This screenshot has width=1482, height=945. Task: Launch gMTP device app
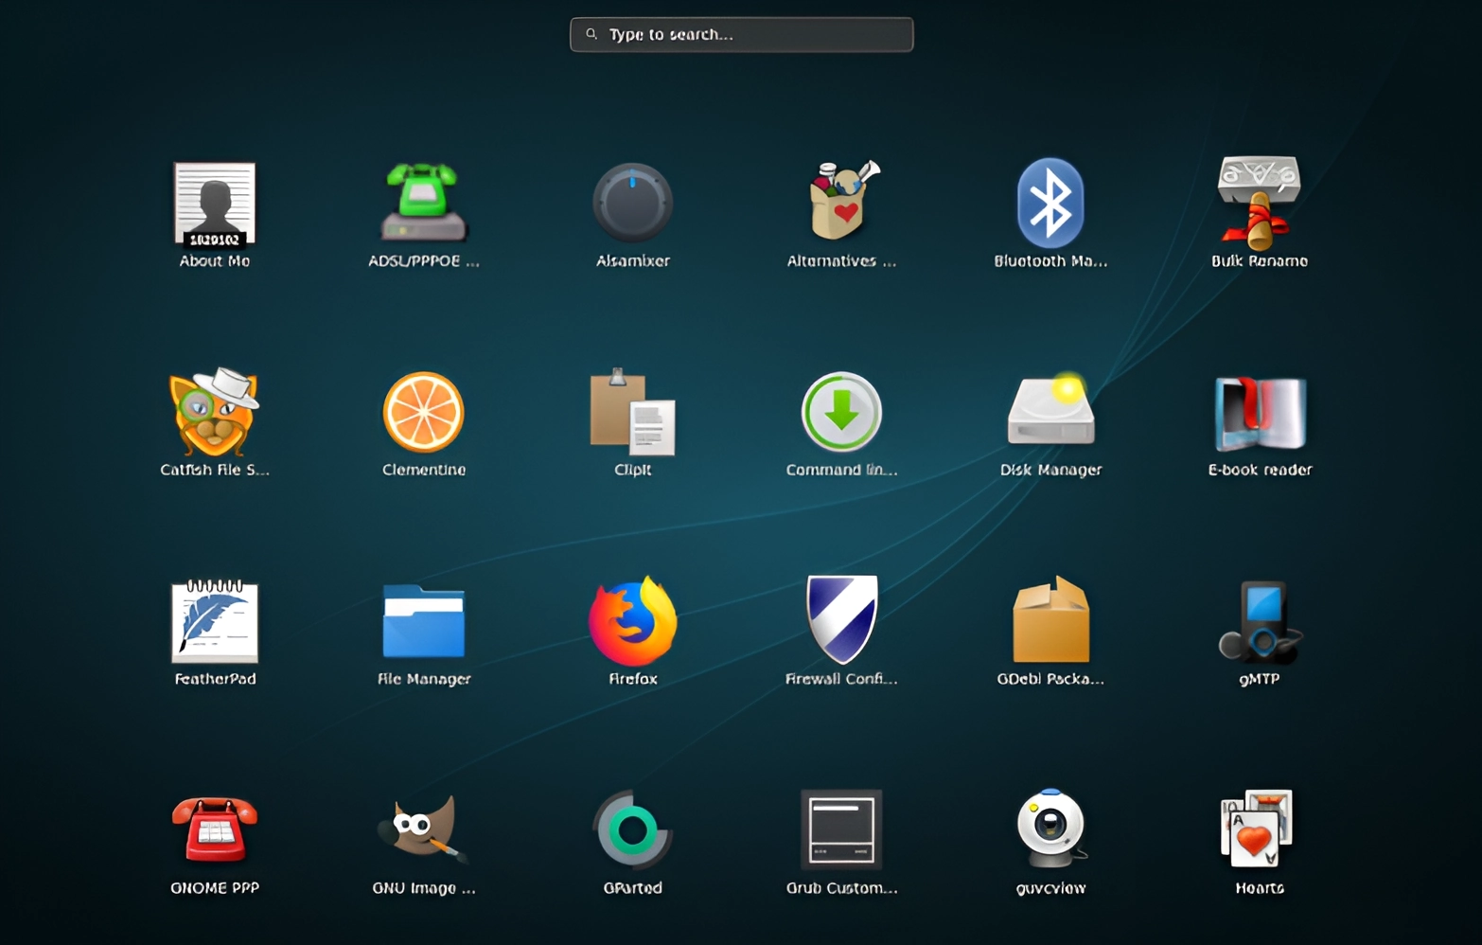click(1260, 621)
